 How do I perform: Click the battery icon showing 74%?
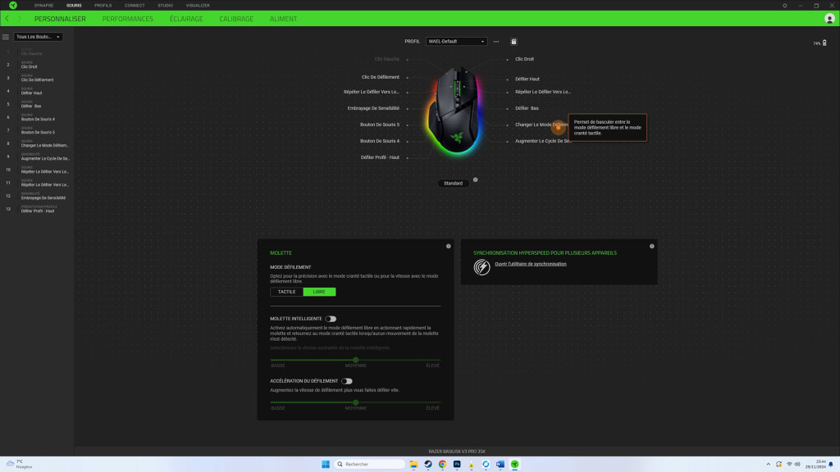pyautogui.click(x=824, y=43)
